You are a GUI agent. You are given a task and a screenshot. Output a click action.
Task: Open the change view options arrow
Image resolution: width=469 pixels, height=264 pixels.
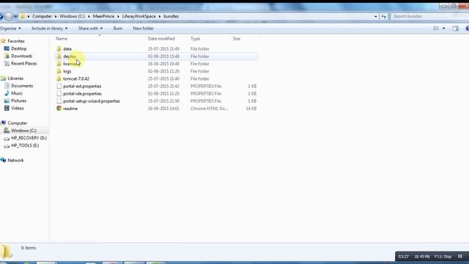[443, 29]
